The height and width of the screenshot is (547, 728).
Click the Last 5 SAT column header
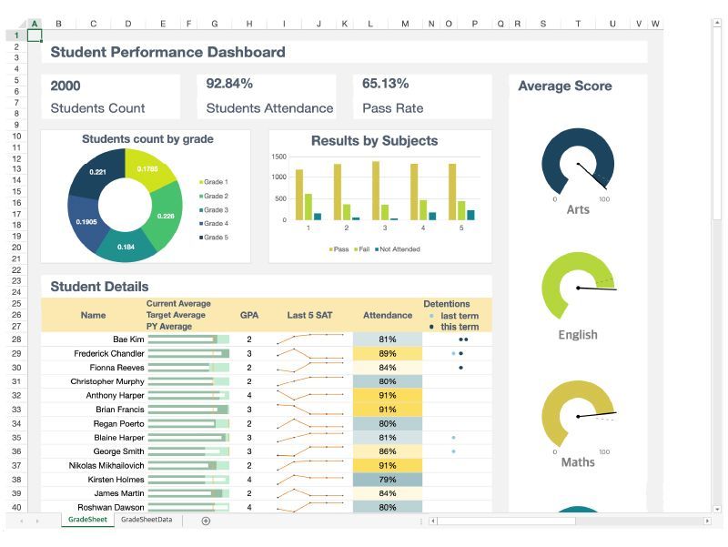309,315
